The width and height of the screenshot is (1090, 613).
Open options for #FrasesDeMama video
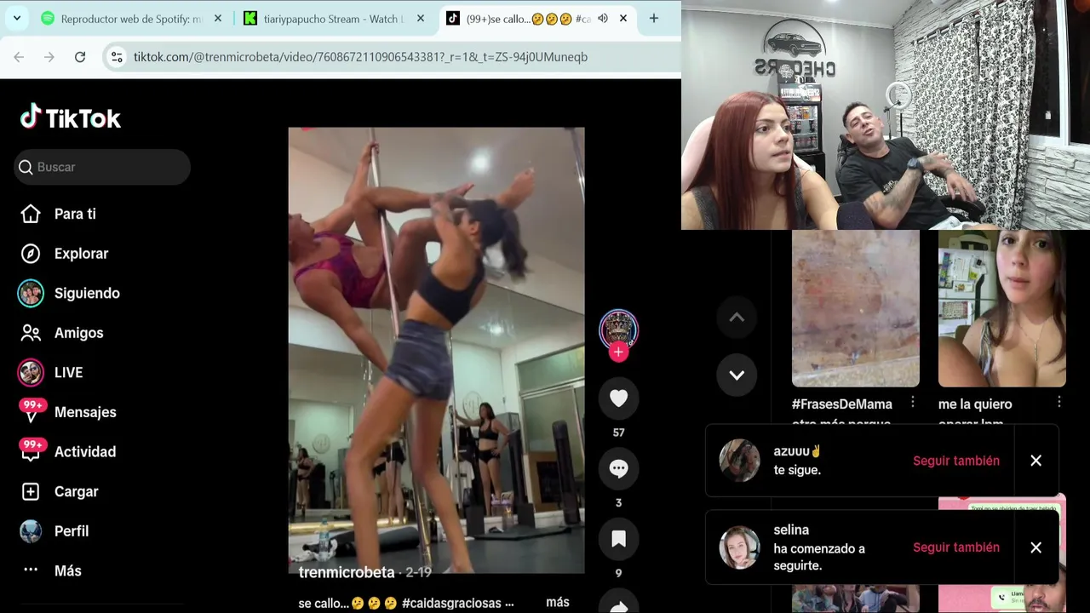pos(912,402)
